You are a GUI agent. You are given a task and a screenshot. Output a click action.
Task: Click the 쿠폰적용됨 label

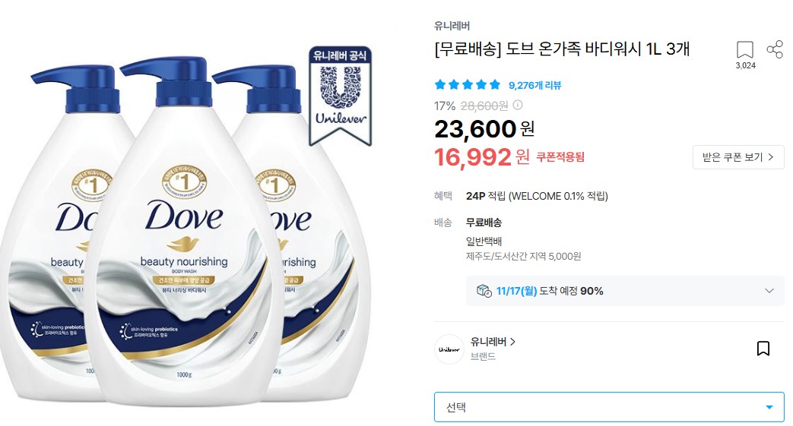tap(560, 157)
